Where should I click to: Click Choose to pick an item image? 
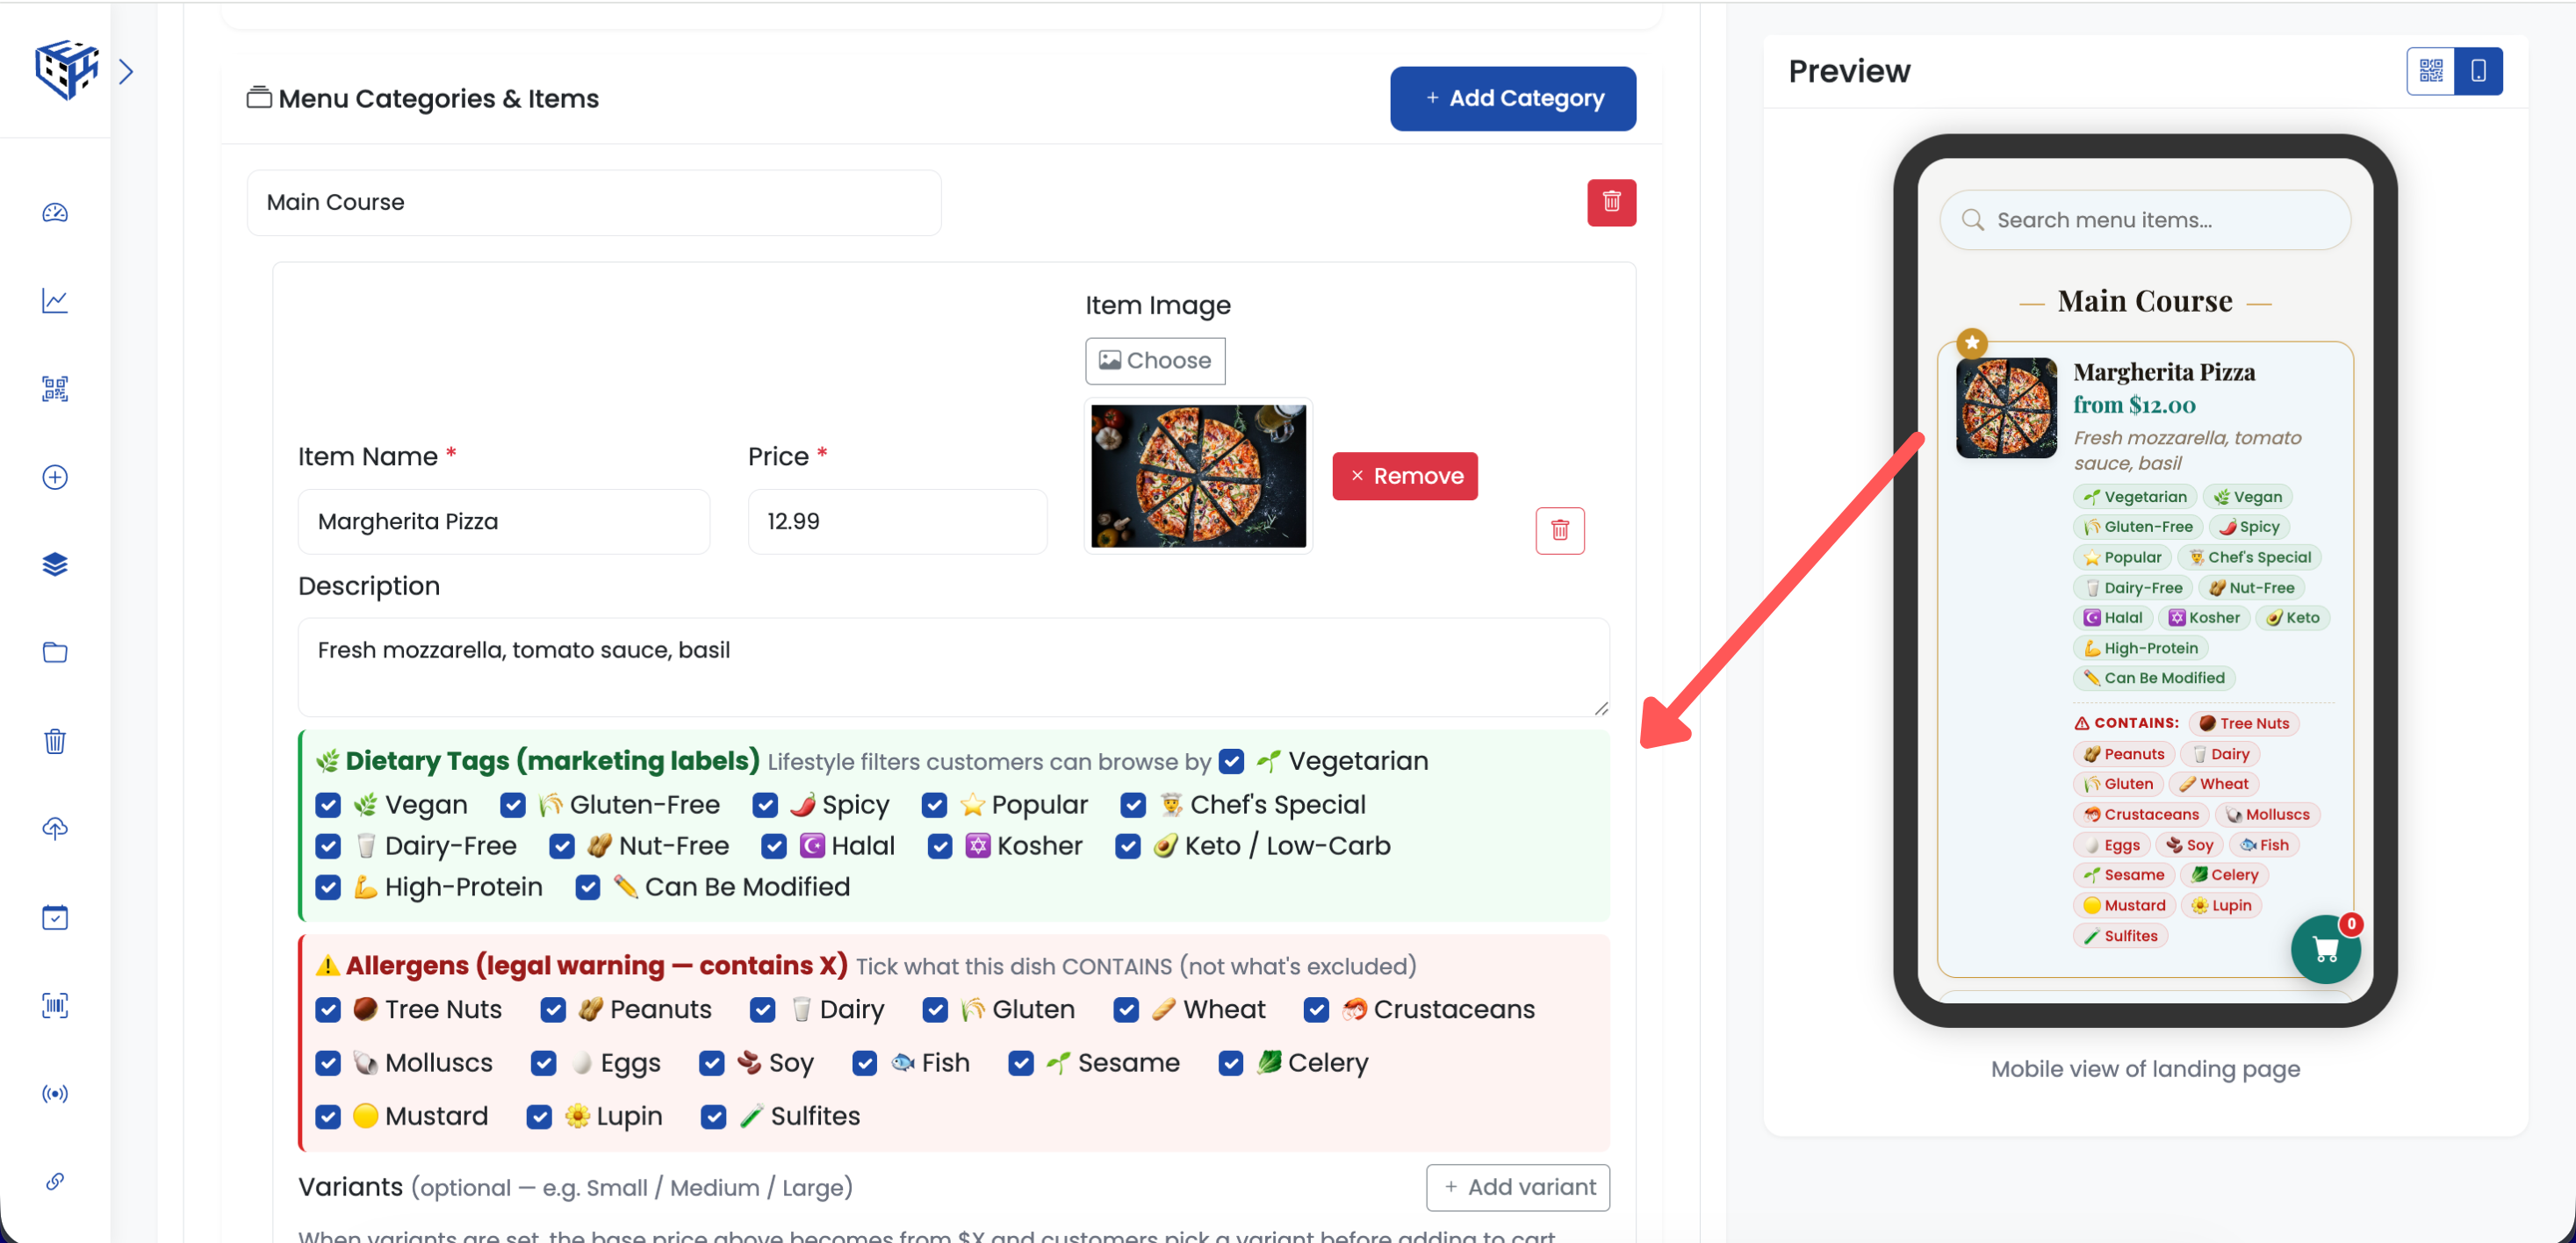point(1155,360)
